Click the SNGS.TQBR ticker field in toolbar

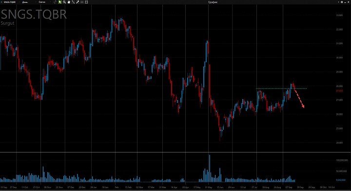click(x=10, y=2)
